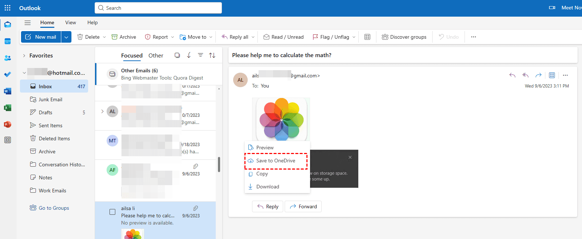The height and width of the screenshot is (239, 582).
Task: Switch to the View tab
Action: coord(70,22)
